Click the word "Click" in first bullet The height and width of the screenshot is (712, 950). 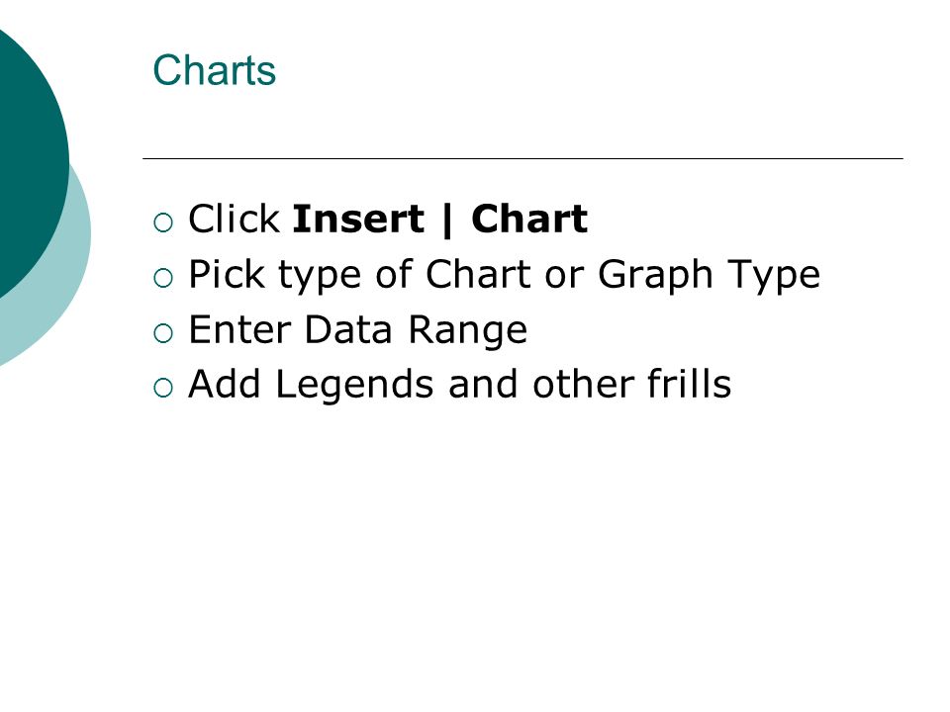tap(234, 219)
